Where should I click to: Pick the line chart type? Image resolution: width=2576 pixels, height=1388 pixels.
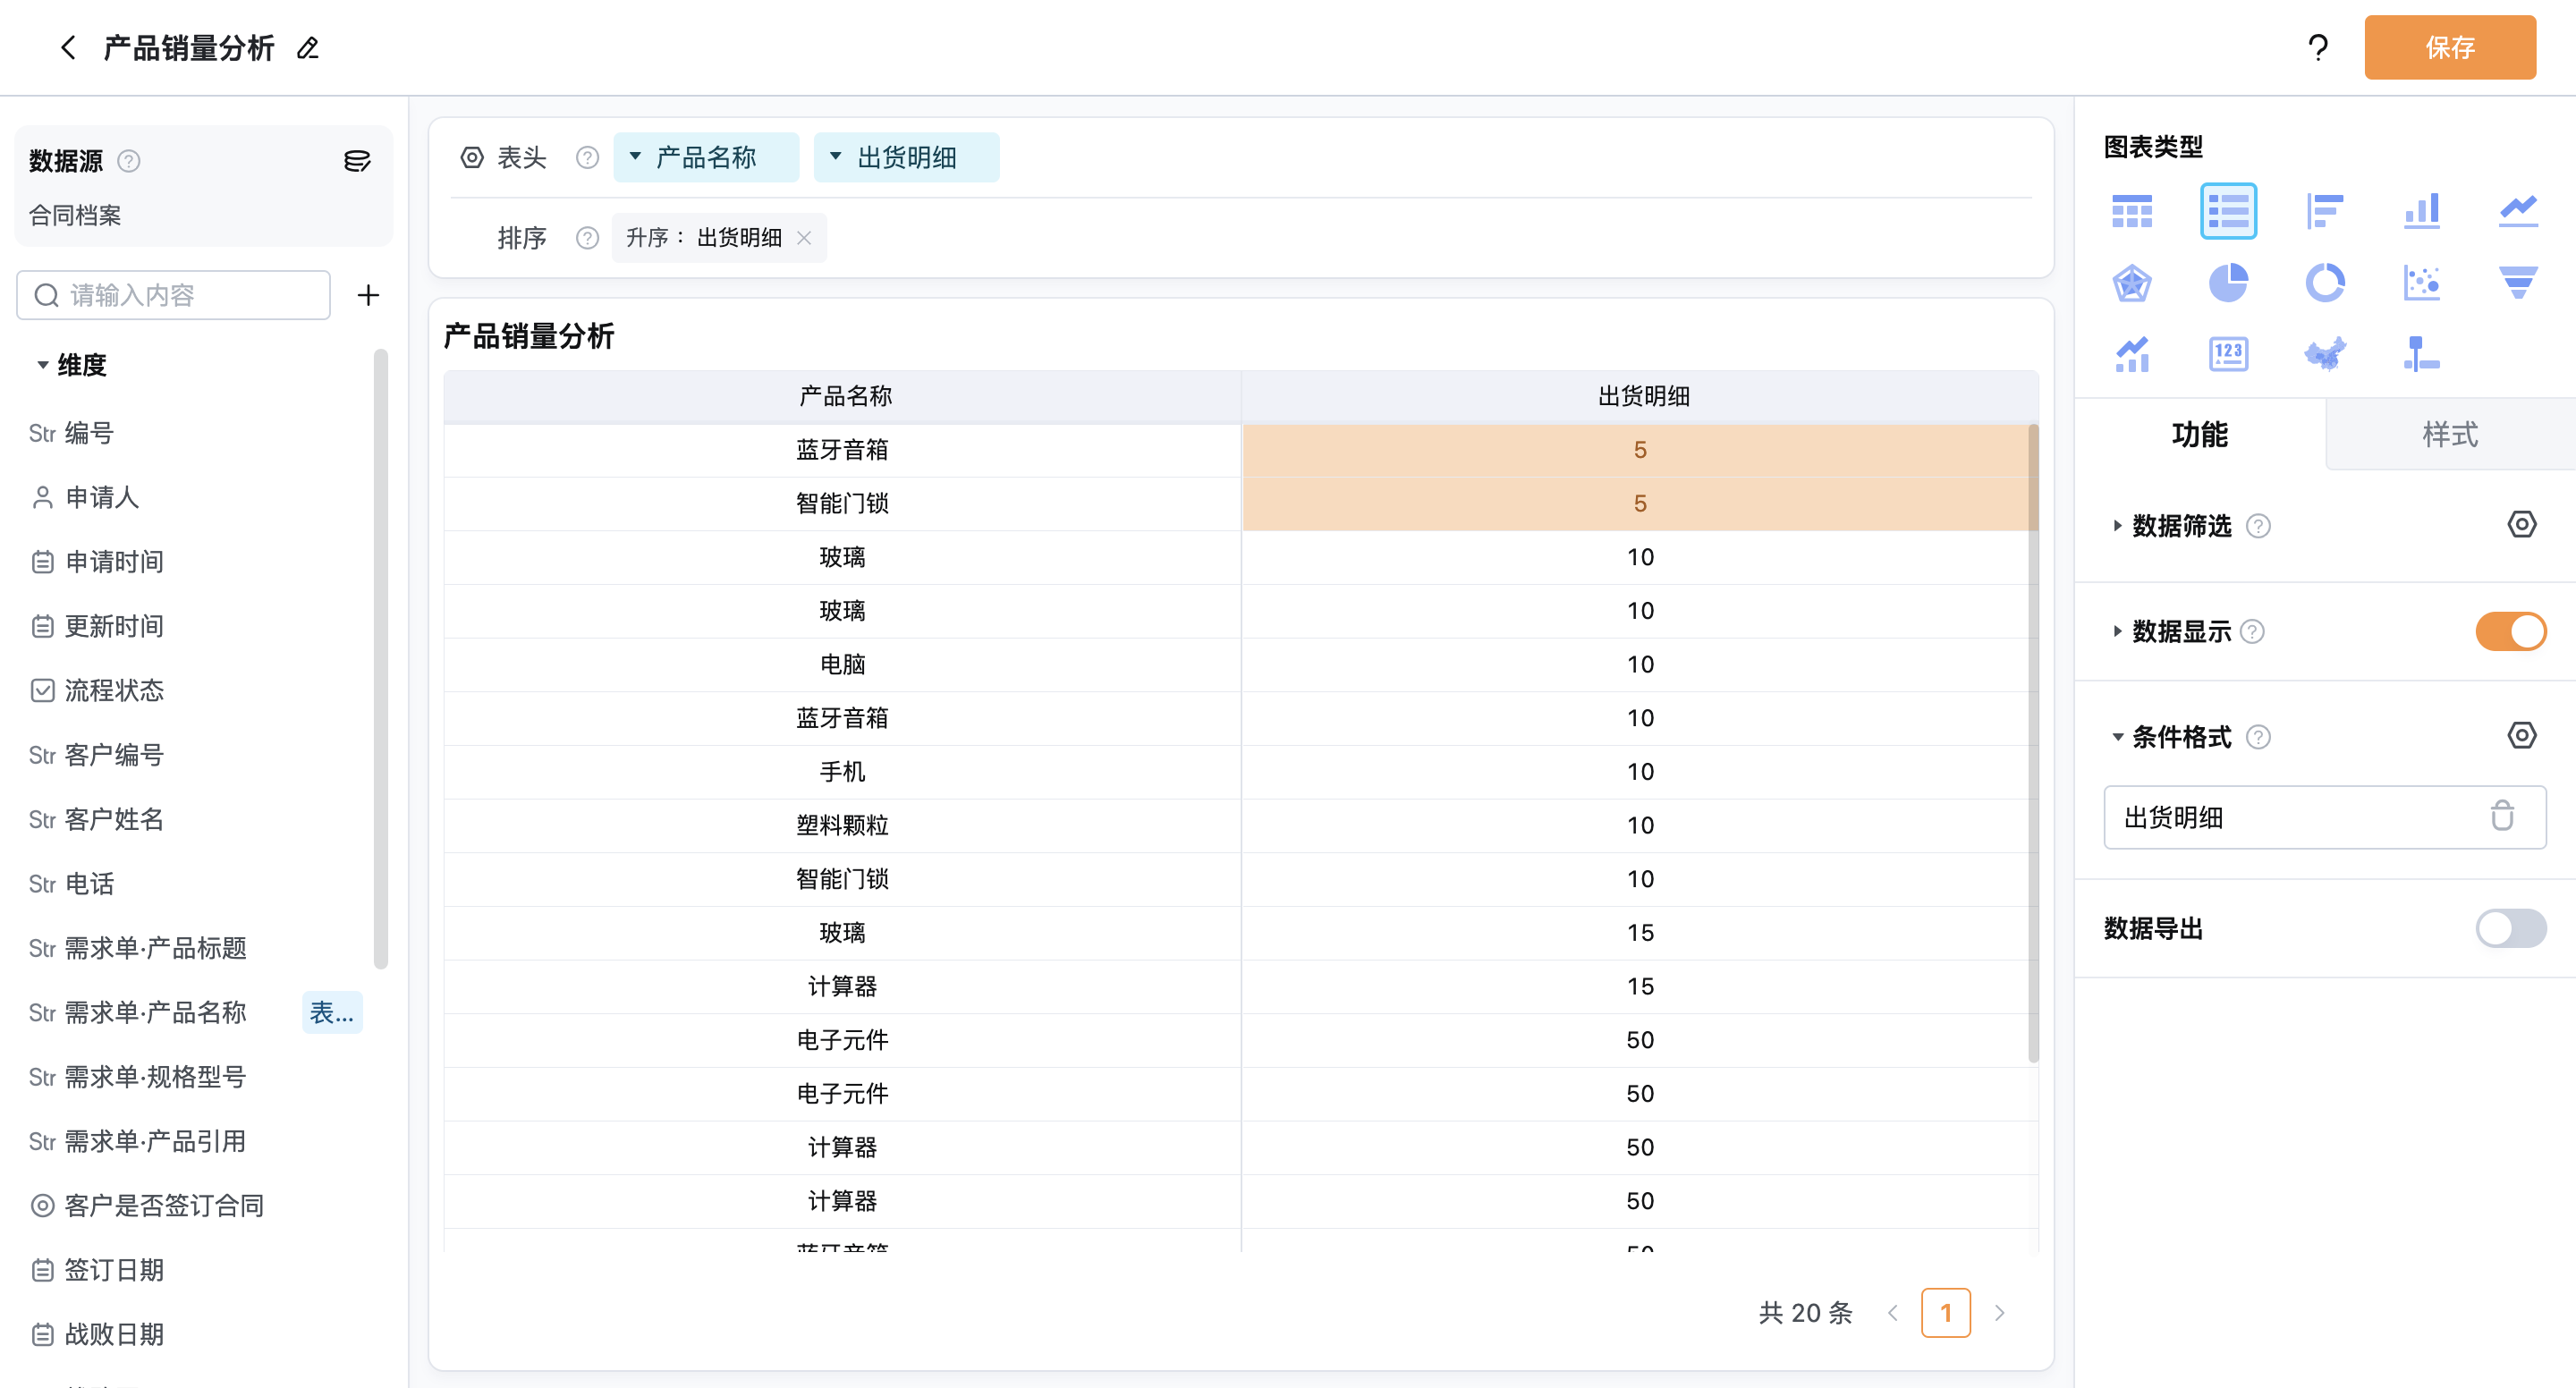click(x=2518, y=211)
